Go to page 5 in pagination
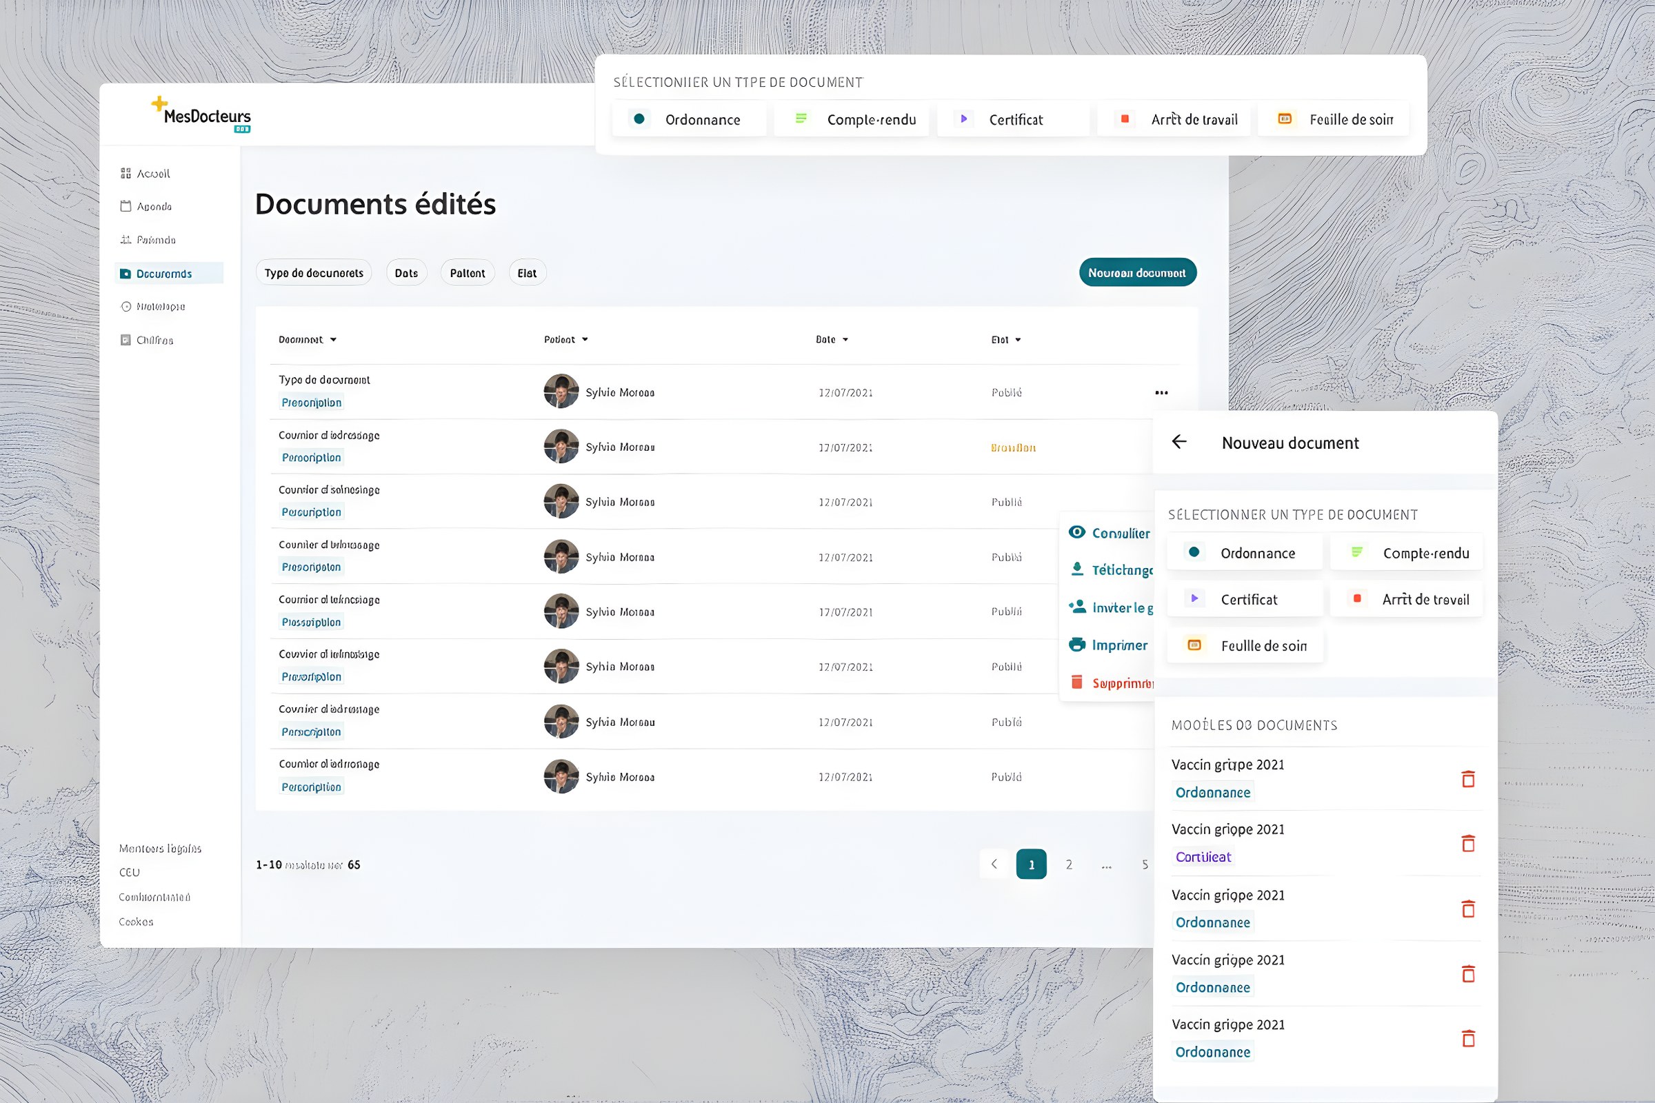 [1145, 864]
